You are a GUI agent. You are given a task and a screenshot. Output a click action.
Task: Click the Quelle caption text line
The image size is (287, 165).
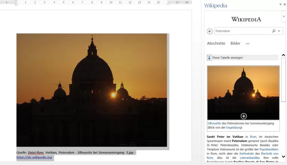[76, 152]
